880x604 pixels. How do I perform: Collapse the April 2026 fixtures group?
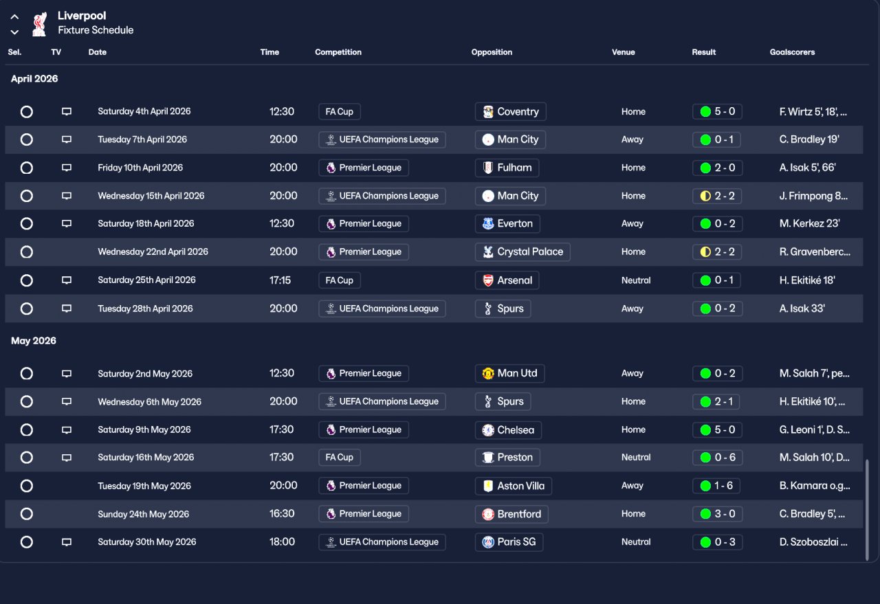click(34, 79)
